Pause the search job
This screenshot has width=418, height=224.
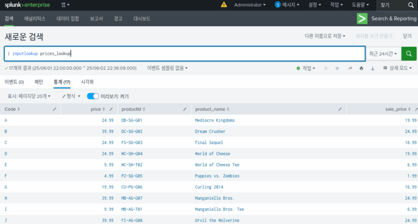tap(326, 68)
